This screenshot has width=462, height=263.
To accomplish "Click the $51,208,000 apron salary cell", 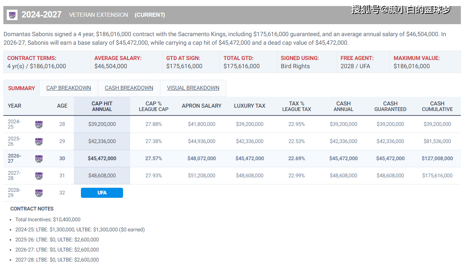I will pos(202,175).
